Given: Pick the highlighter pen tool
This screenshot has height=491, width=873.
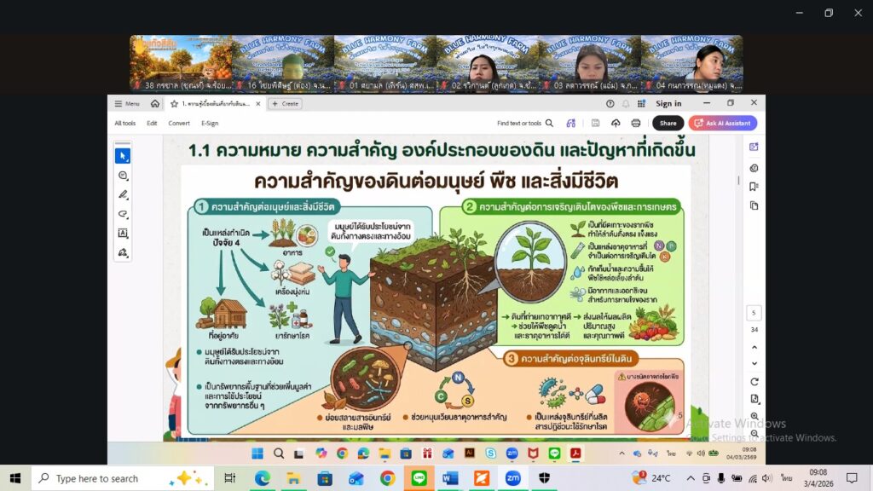Looking at the screenshot, I should [123, 195].
